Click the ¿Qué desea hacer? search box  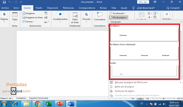[x=146, y=8]
